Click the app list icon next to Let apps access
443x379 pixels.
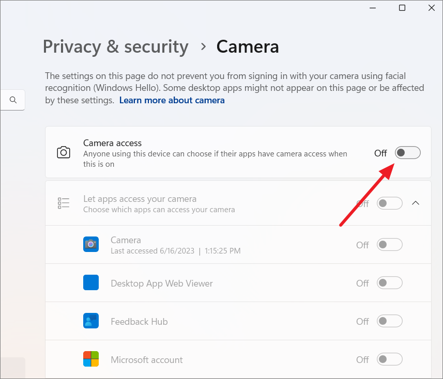64,202
